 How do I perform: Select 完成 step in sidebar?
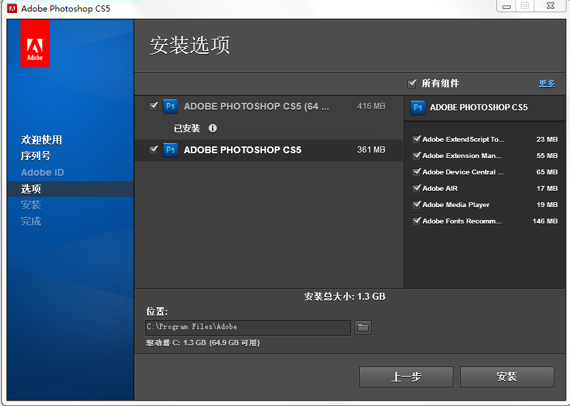31,221
